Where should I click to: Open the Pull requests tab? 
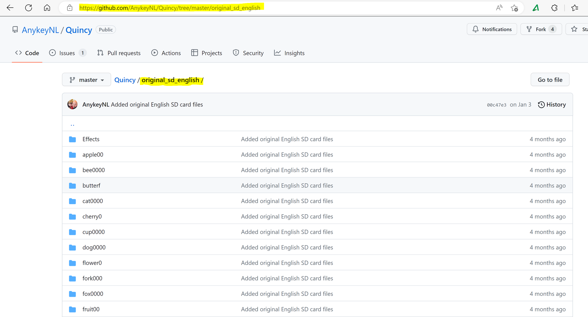119,53
